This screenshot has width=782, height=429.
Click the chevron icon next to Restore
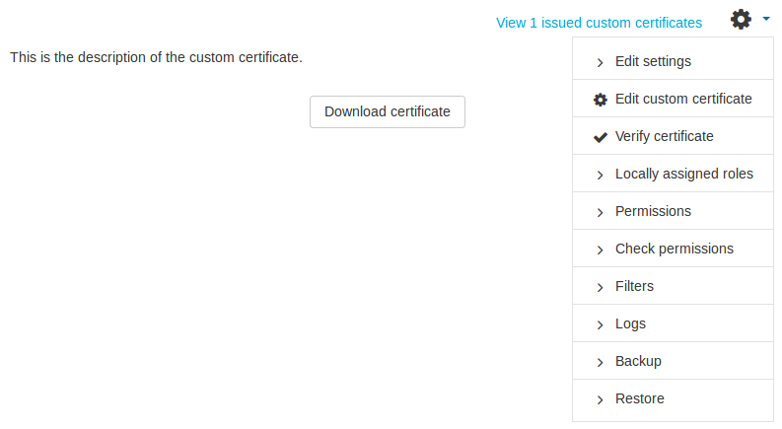(601, 399)
